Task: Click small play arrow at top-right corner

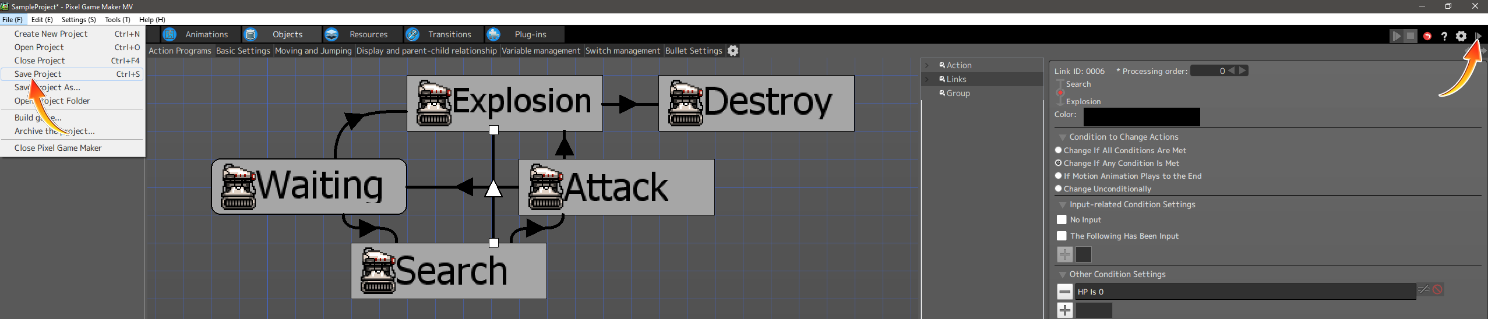Action: [1479, 36]
